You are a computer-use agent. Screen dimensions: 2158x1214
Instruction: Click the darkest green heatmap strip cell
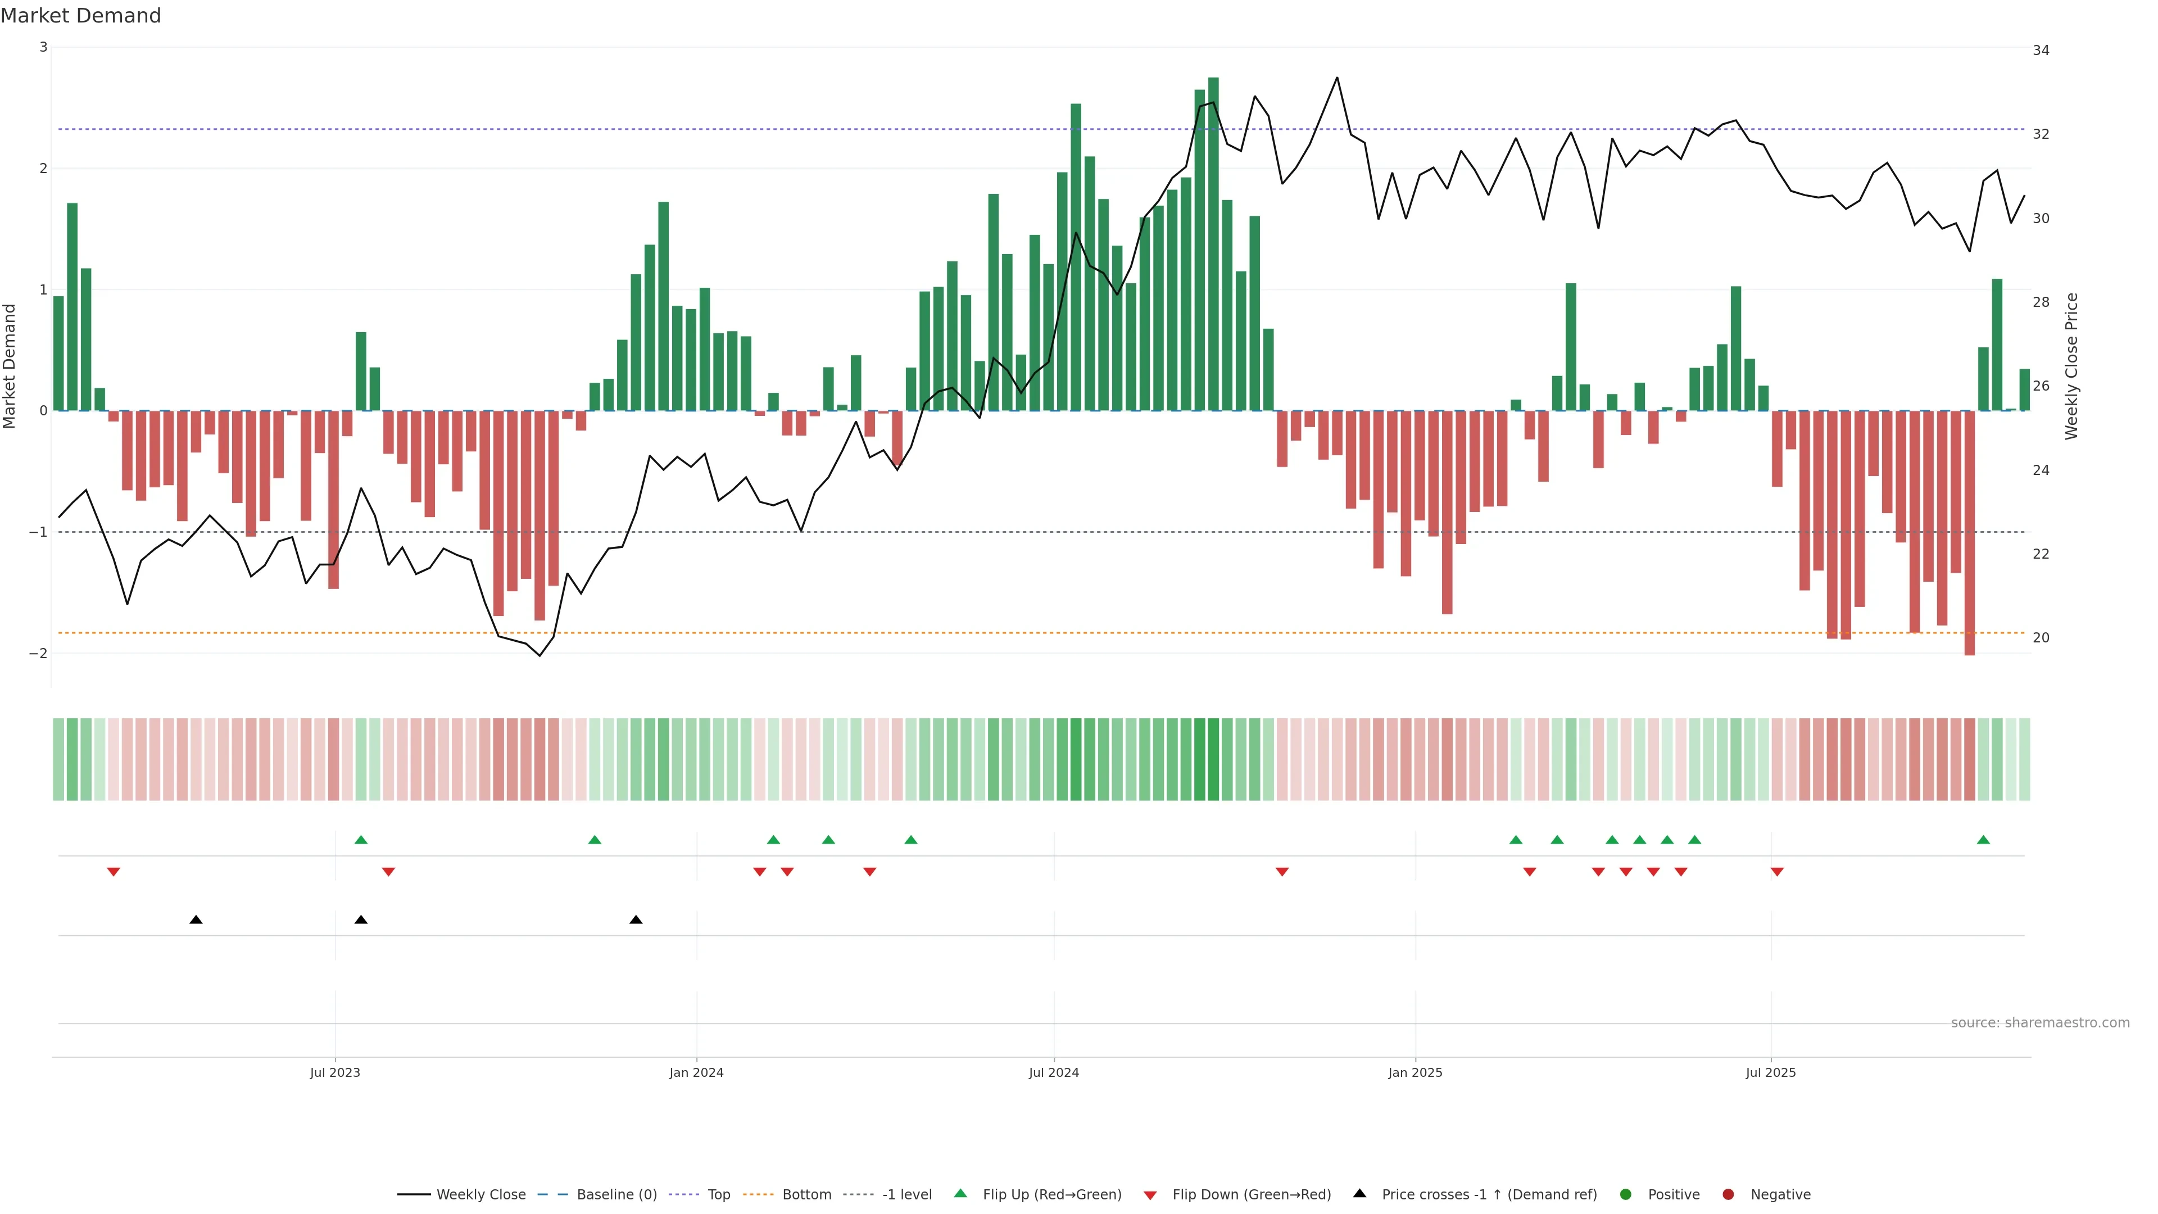(1213, 759)
